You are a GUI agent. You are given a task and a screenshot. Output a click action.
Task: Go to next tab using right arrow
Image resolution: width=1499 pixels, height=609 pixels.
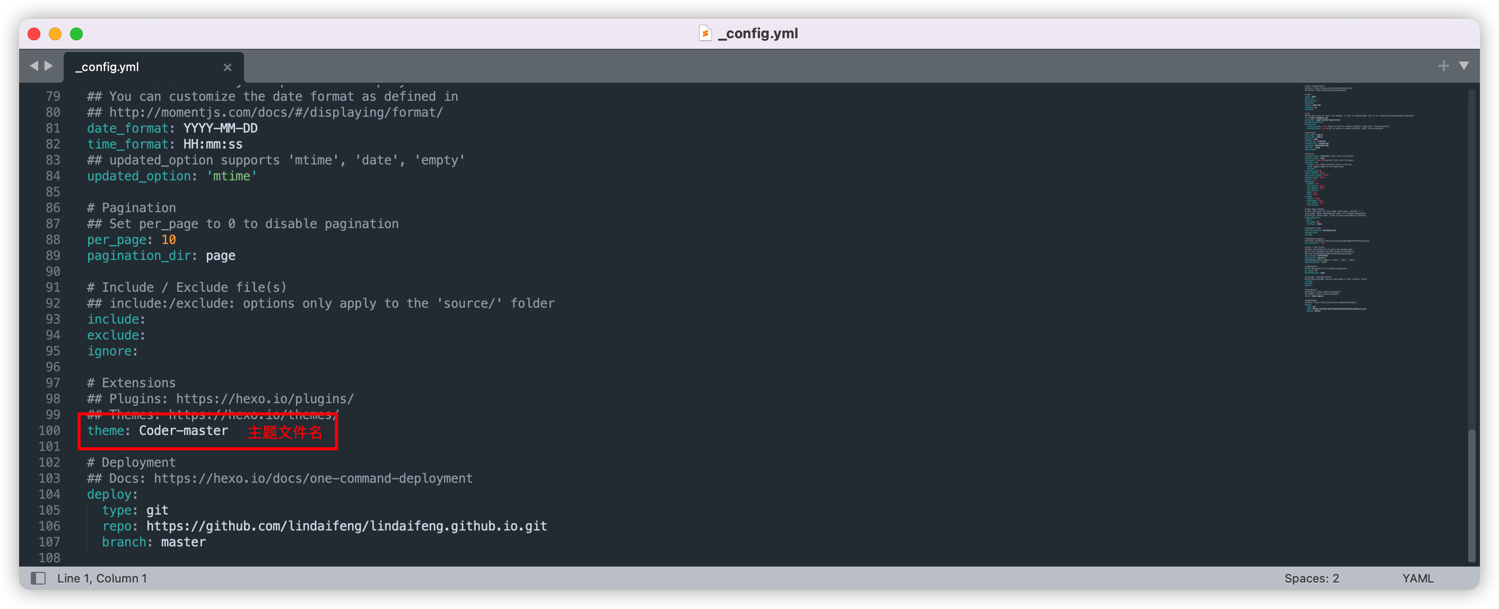(x=49, y=66)
